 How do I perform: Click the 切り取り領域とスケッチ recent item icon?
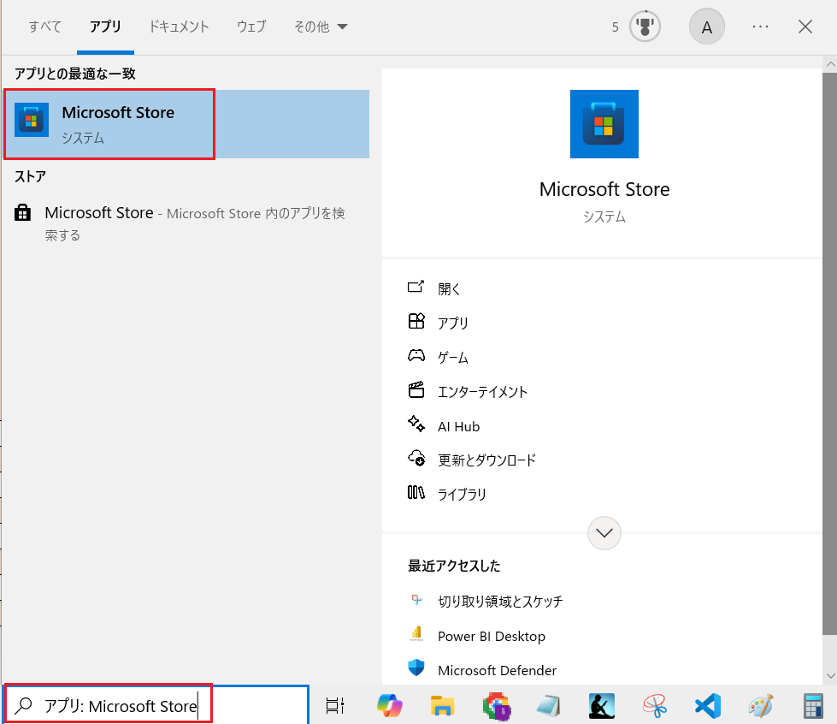click(416, 600)
